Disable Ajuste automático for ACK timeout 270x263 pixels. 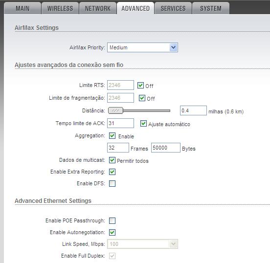[143, 123]
